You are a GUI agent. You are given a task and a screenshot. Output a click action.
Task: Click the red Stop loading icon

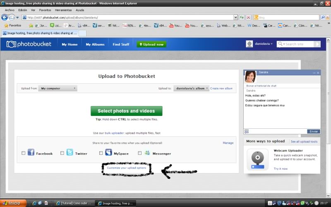pyautogui.click(x=249, y=17)
